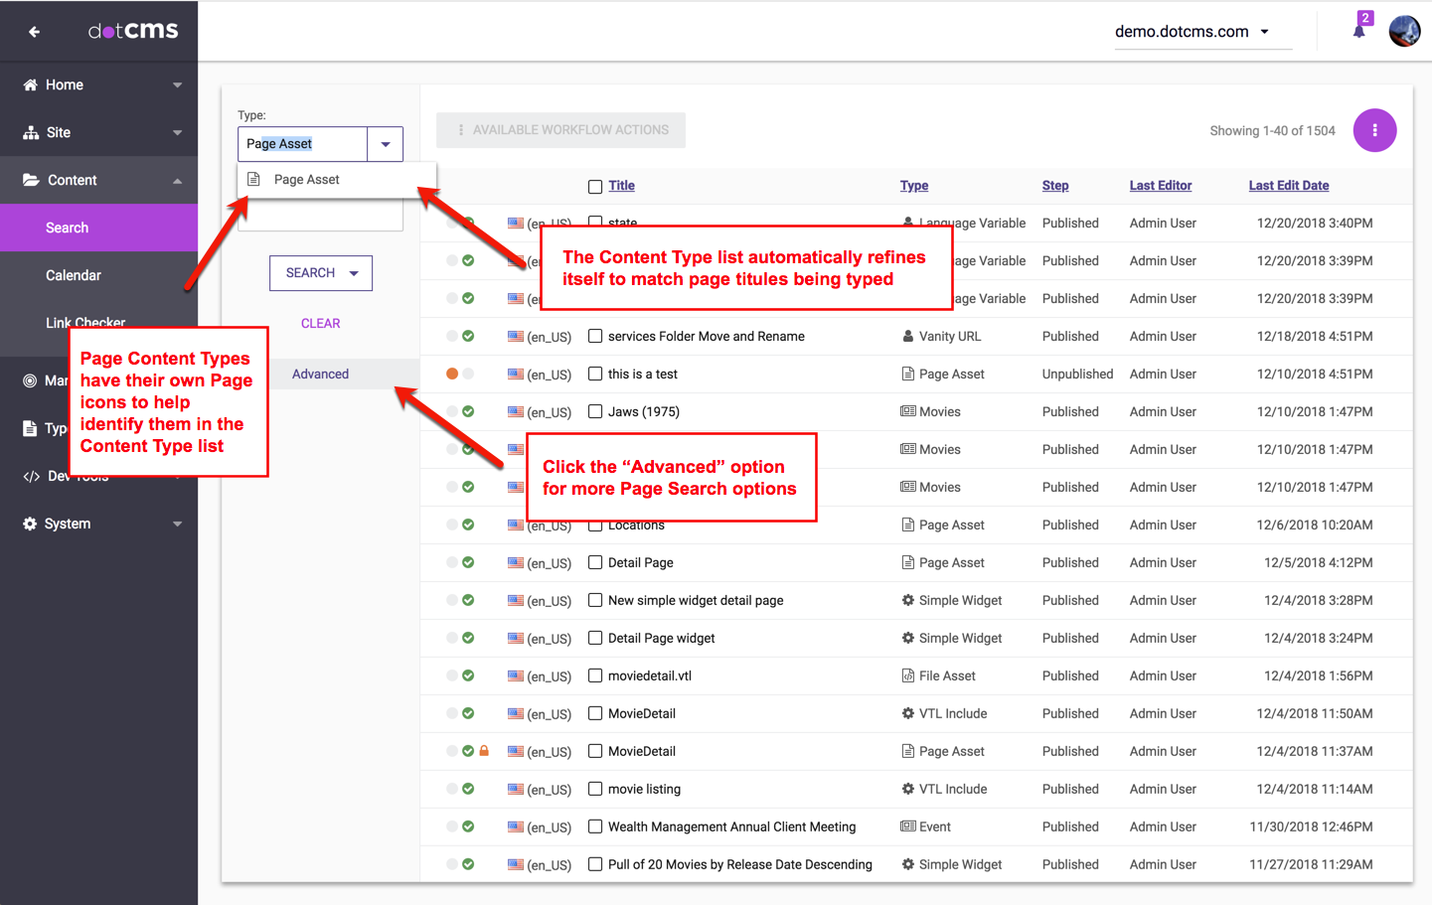
Task: Select Page Asset from the type list
Action: (x=307, y=180)
